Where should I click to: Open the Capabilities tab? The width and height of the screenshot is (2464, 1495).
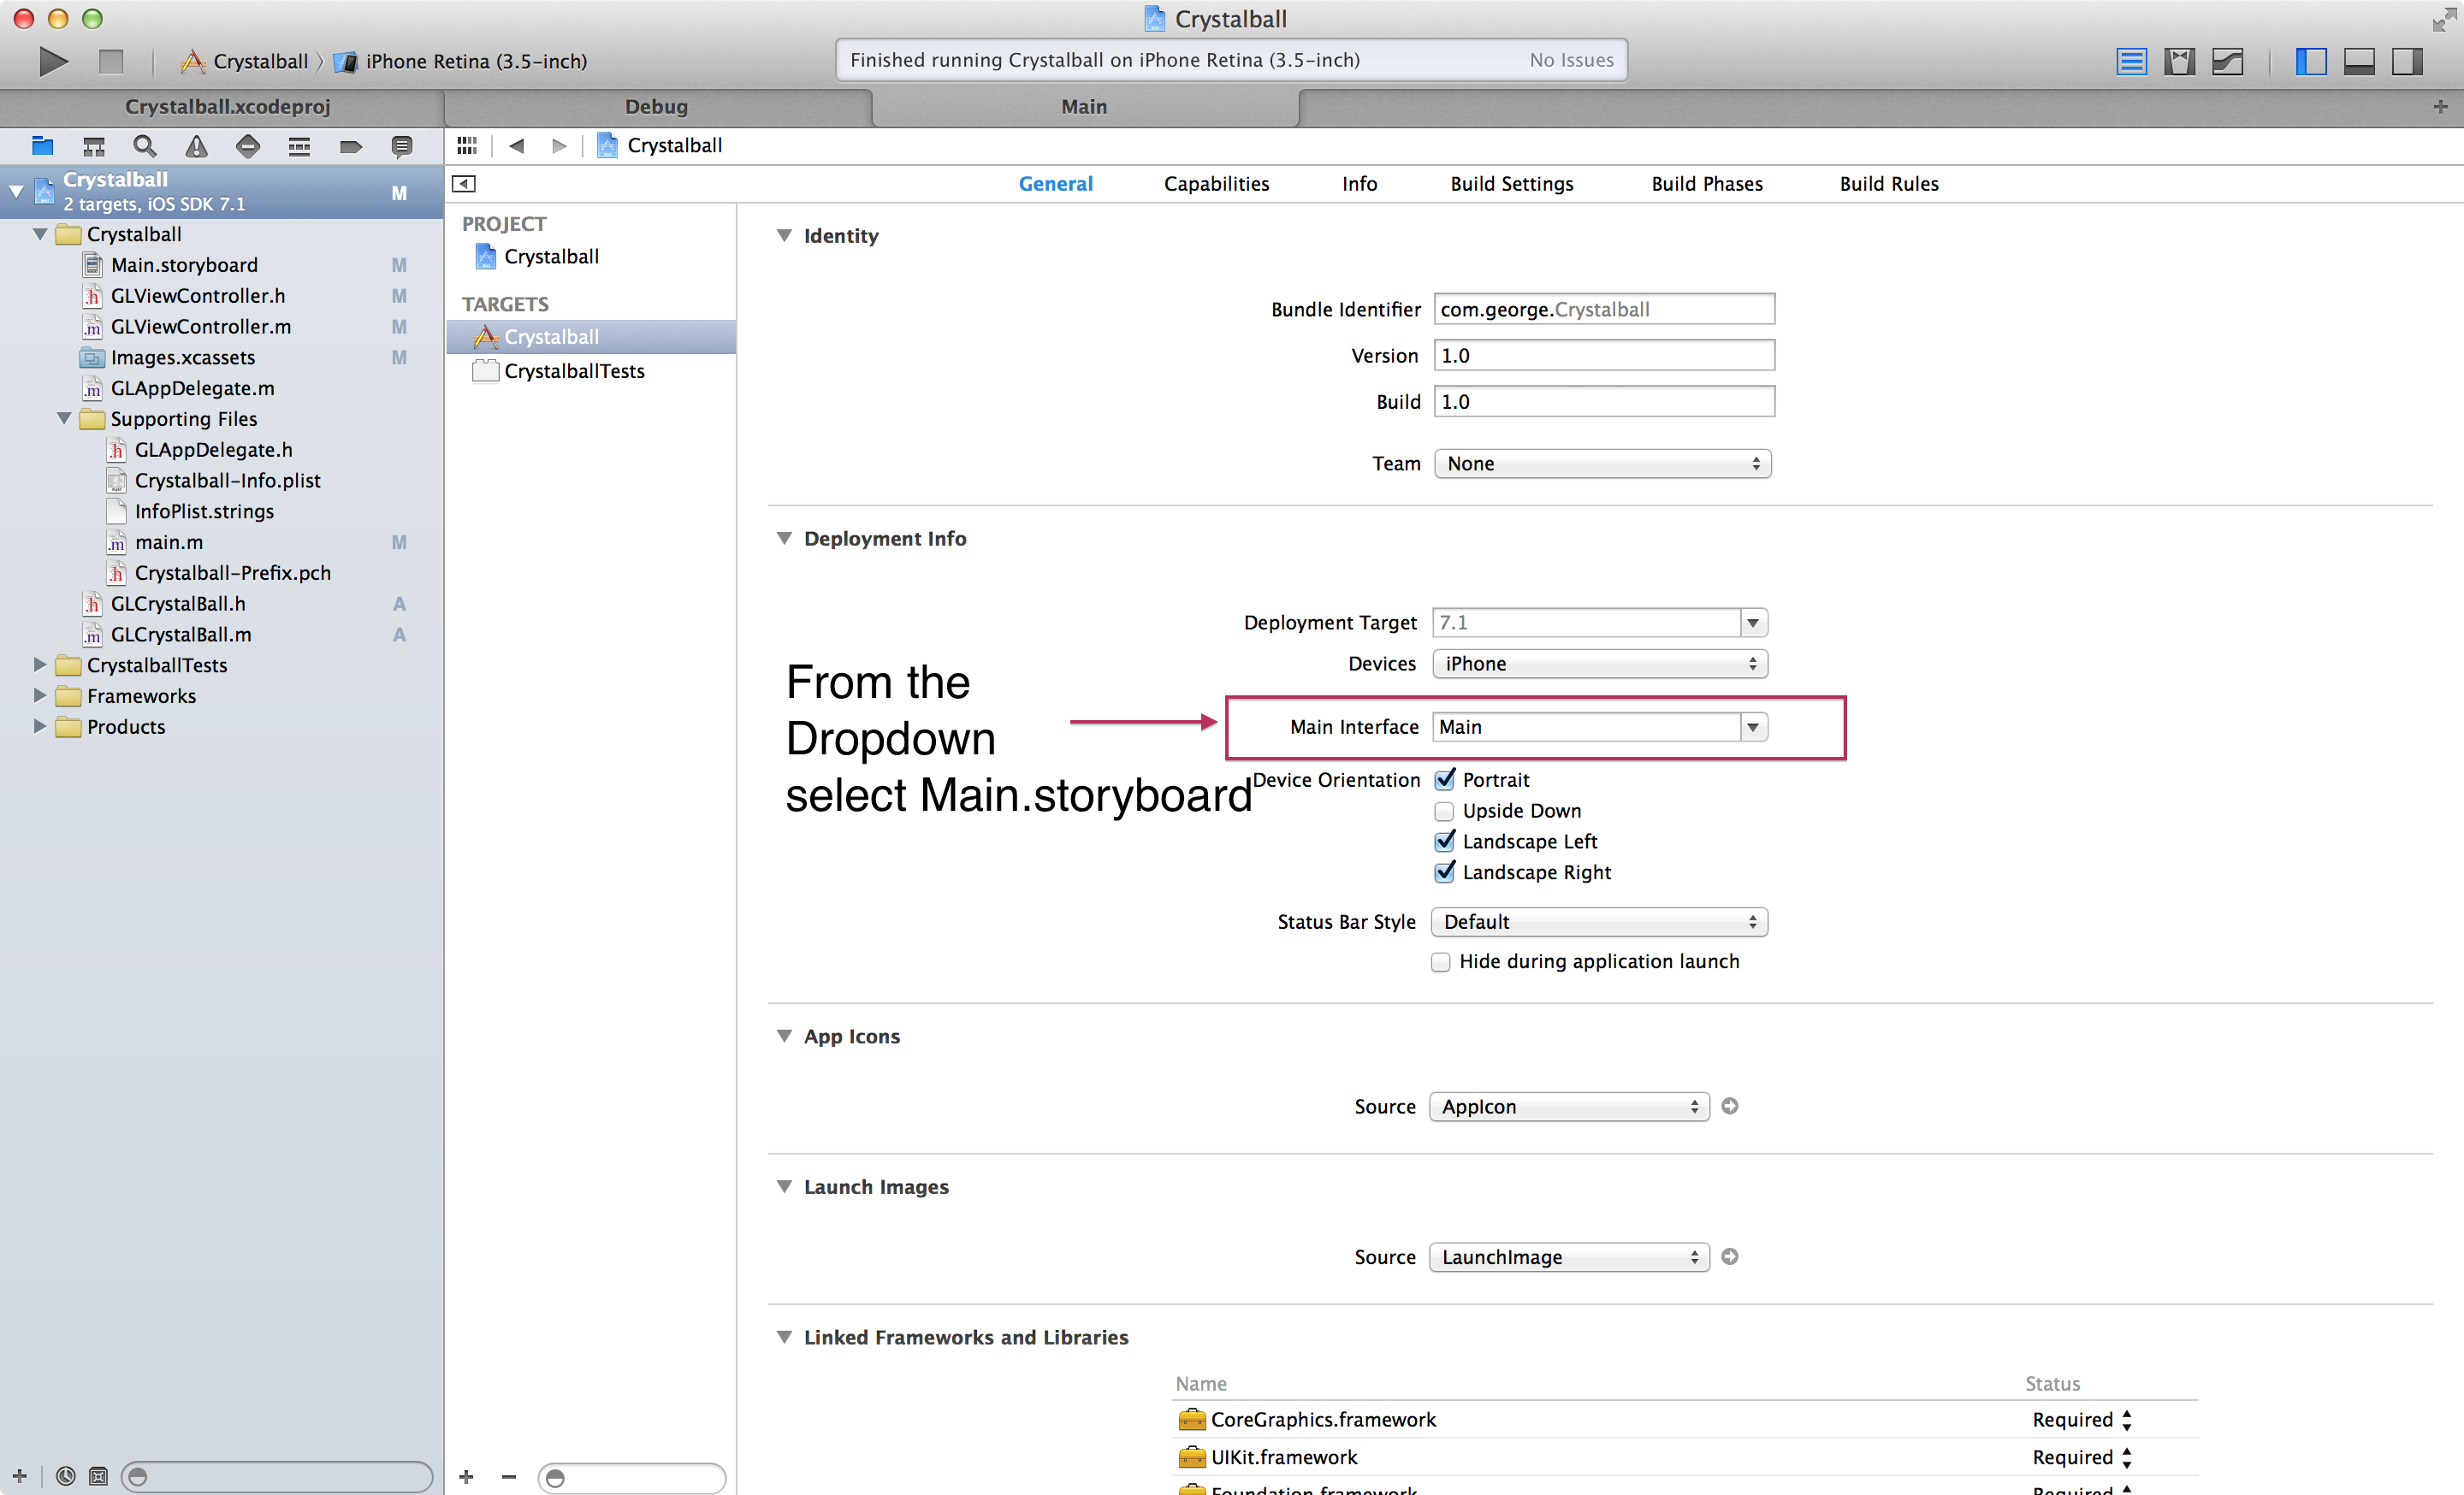1216,184
